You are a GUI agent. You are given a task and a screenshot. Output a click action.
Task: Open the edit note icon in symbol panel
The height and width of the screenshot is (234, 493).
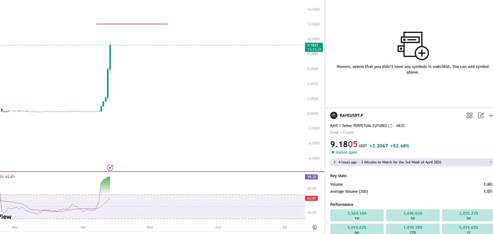coord(481,116)
